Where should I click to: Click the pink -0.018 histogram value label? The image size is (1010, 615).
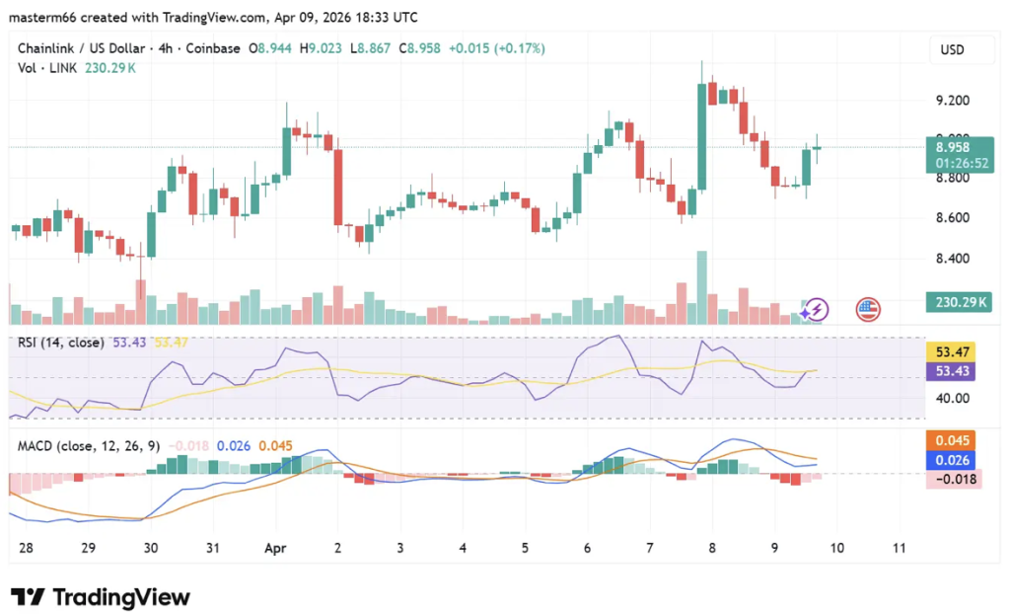[x=955, y=479]
